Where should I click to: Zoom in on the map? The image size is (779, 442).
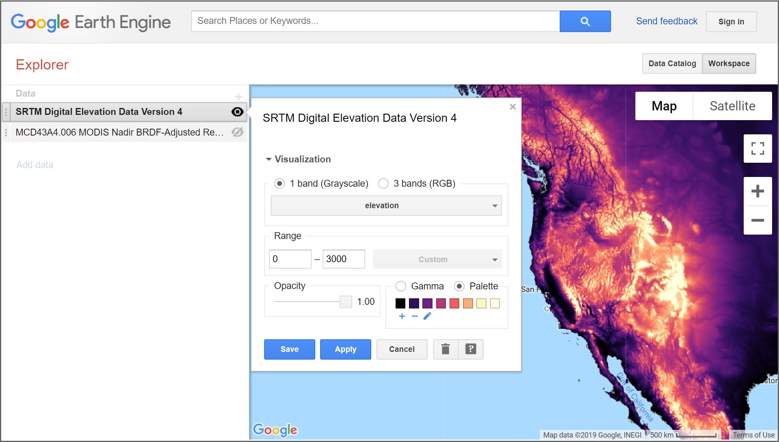[x=757, y=191]
